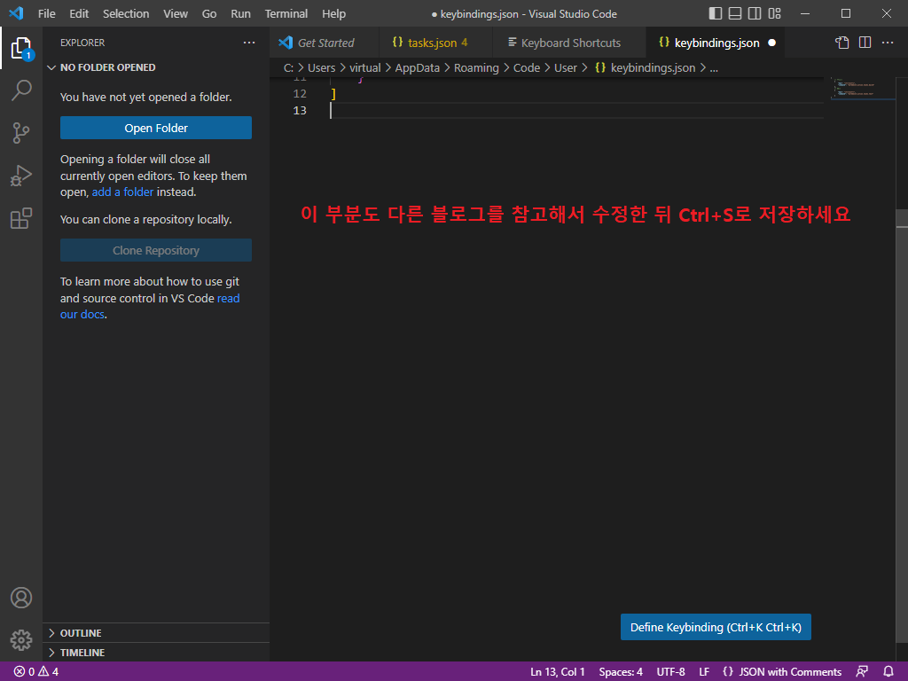Click the UTF-8 encoding status

click(670, 672)
